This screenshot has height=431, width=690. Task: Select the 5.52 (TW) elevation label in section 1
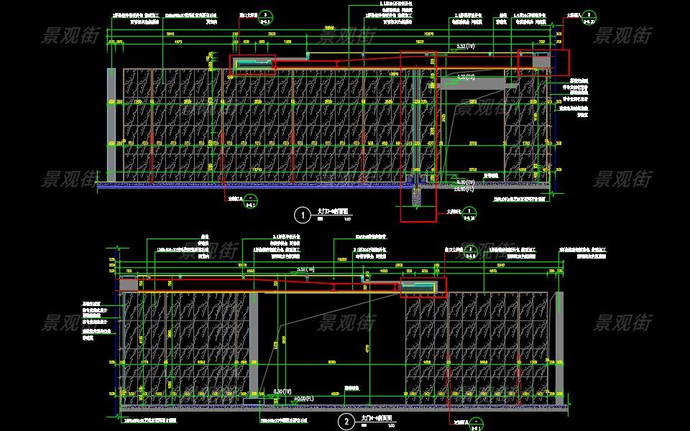tap(466, 47)
